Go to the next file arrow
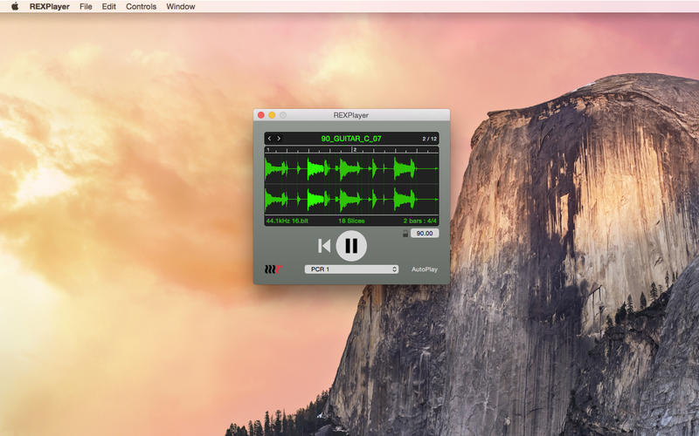 (279, 139)
